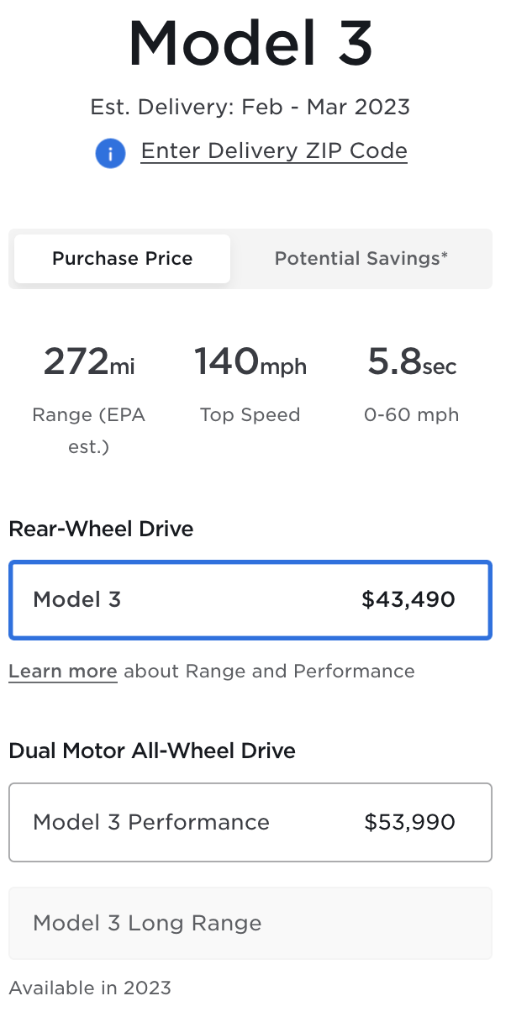Choose the Model 3 Performance trim
The height and width of the screenshot is (1017, 511).
[250, 823]
